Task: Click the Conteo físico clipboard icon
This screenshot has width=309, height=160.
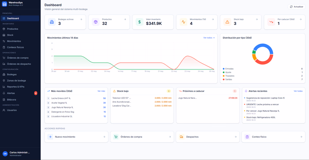Action: click(247, 137)
